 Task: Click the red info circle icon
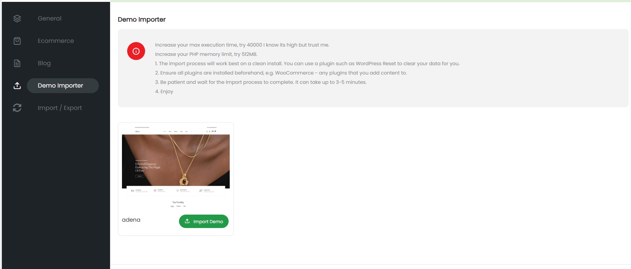tap(136, 51)
